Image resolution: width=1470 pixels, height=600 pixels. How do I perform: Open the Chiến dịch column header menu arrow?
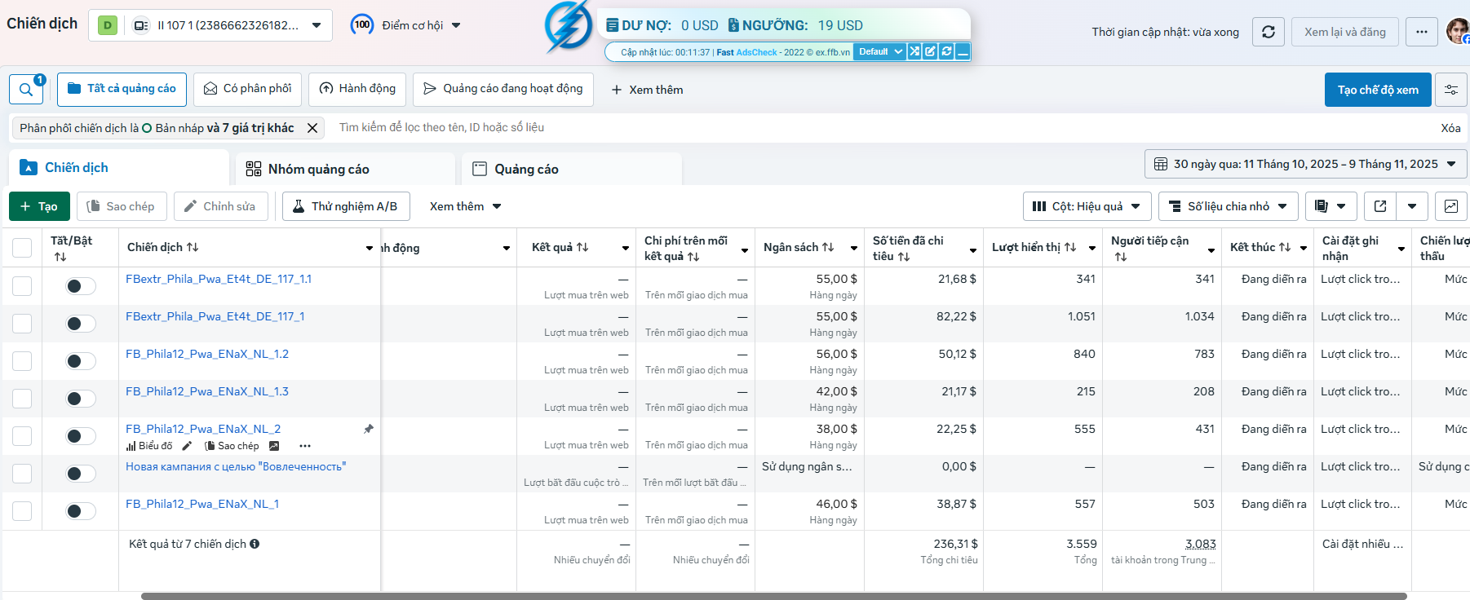click(370, 248)
